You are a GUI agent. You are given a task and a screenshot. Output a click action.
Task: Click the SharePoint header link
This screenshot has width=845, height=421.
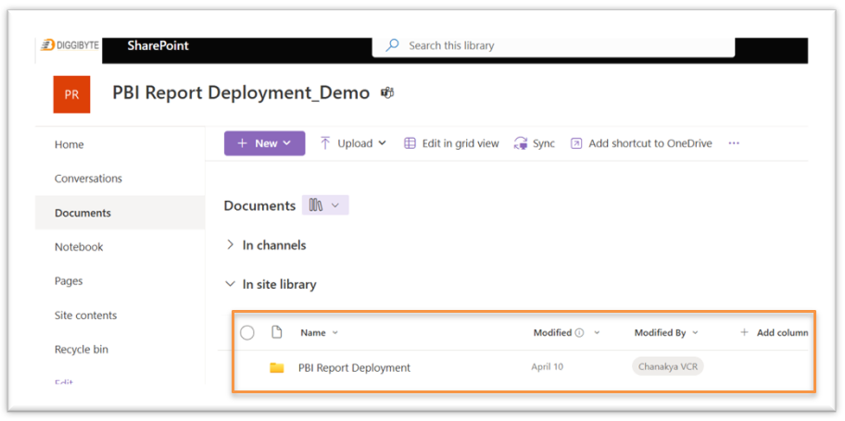point(158,45)
